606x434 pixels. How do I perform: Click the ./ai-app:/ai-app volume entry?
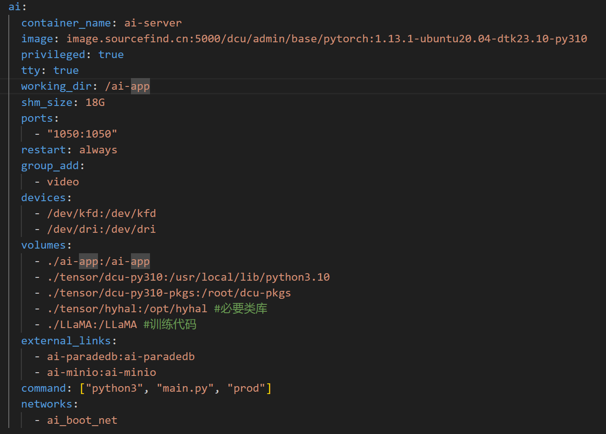coord(98,261)
